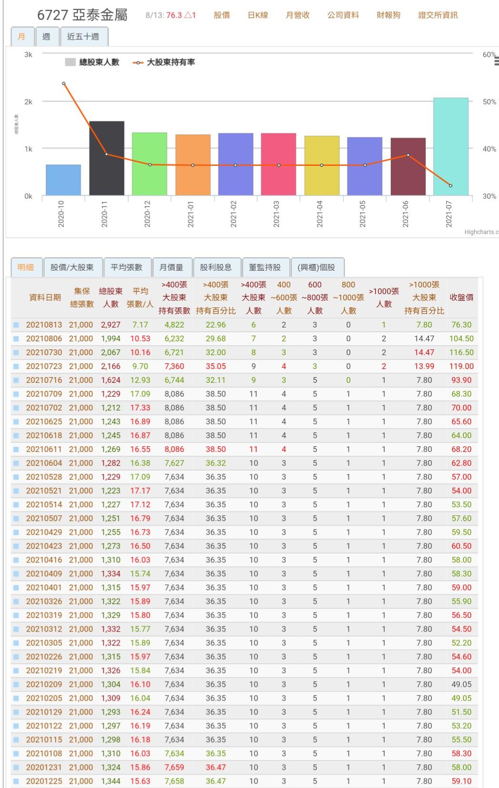This screenshot has height=788, width=499.
Task: Go to the 月營收 page link
Action: pos(298,15)
